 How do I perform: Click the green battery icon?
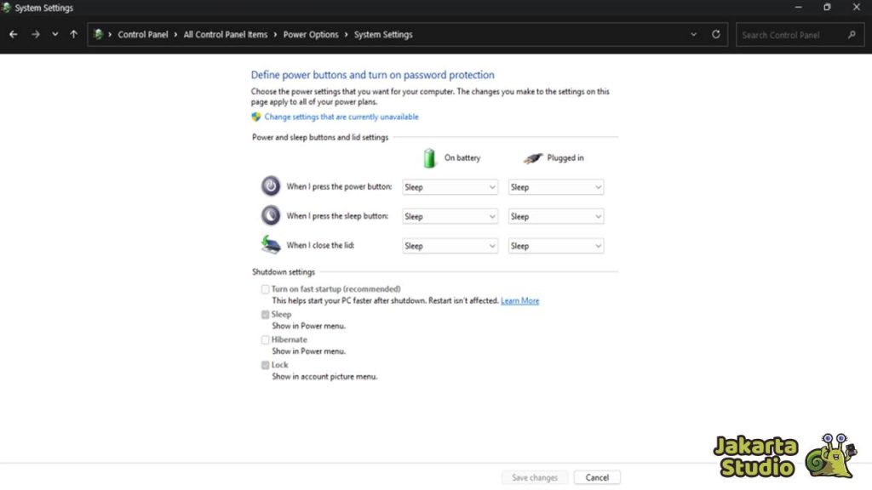point(429,157)
